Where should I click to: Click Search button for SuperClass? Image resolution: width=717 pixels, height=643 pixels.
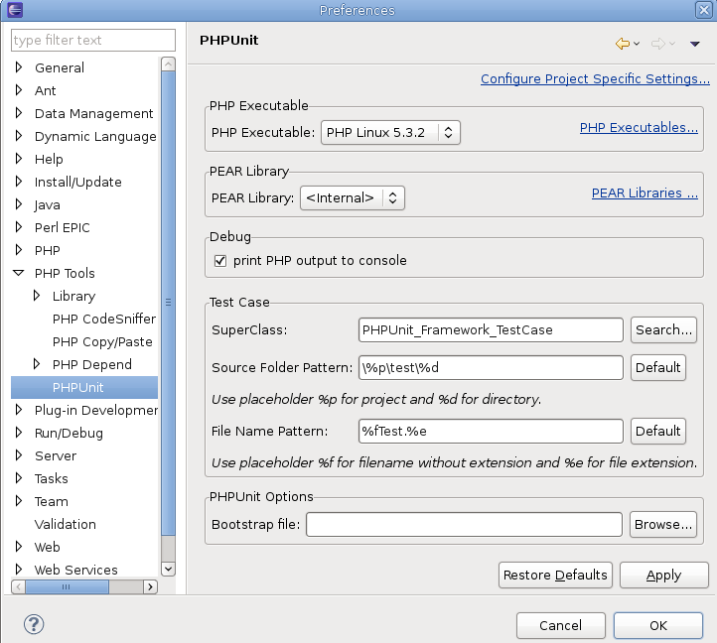[x=662, y=329]
